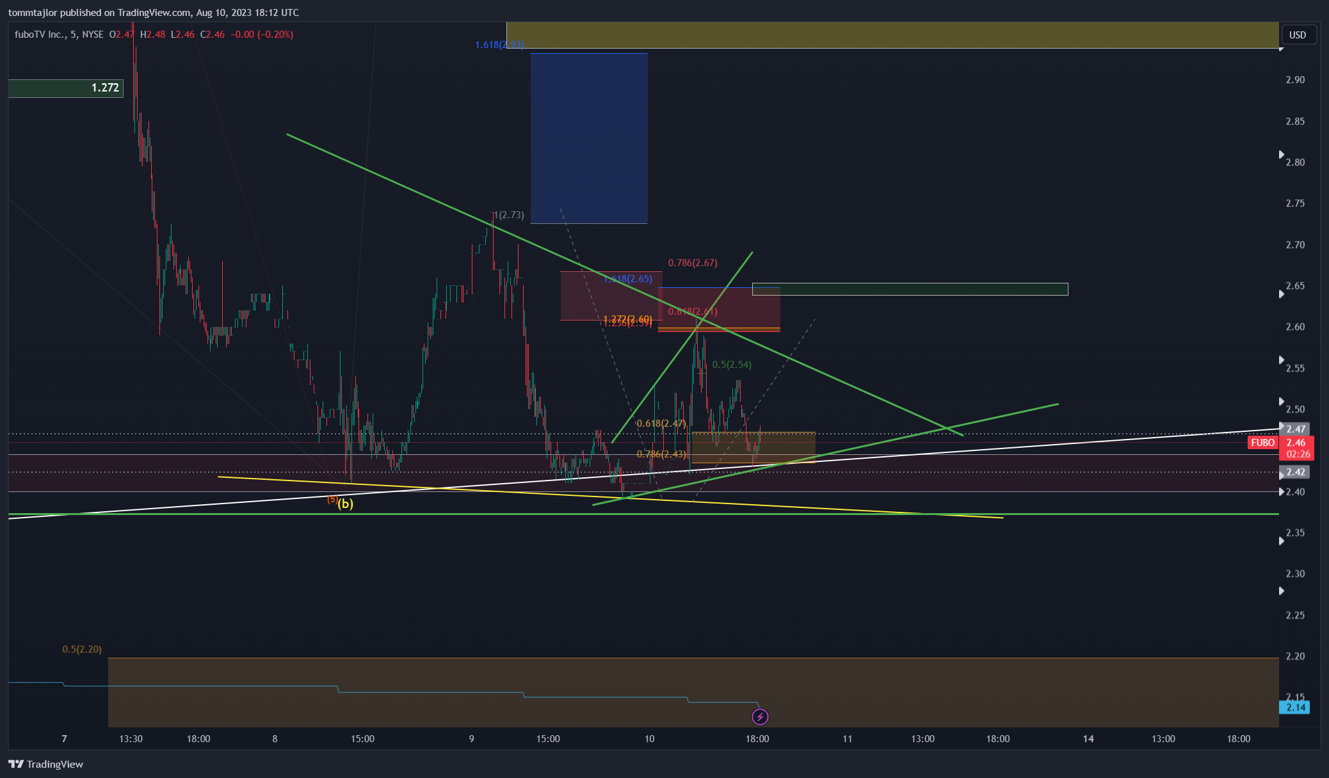Open the USD currency selector

click(1298, 35)
